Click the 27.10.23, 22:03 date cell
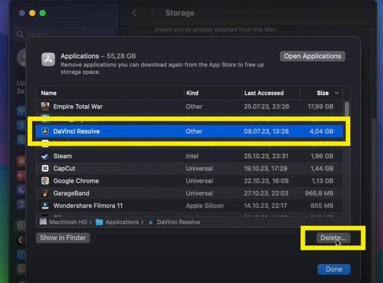 (x=266, y=193)
